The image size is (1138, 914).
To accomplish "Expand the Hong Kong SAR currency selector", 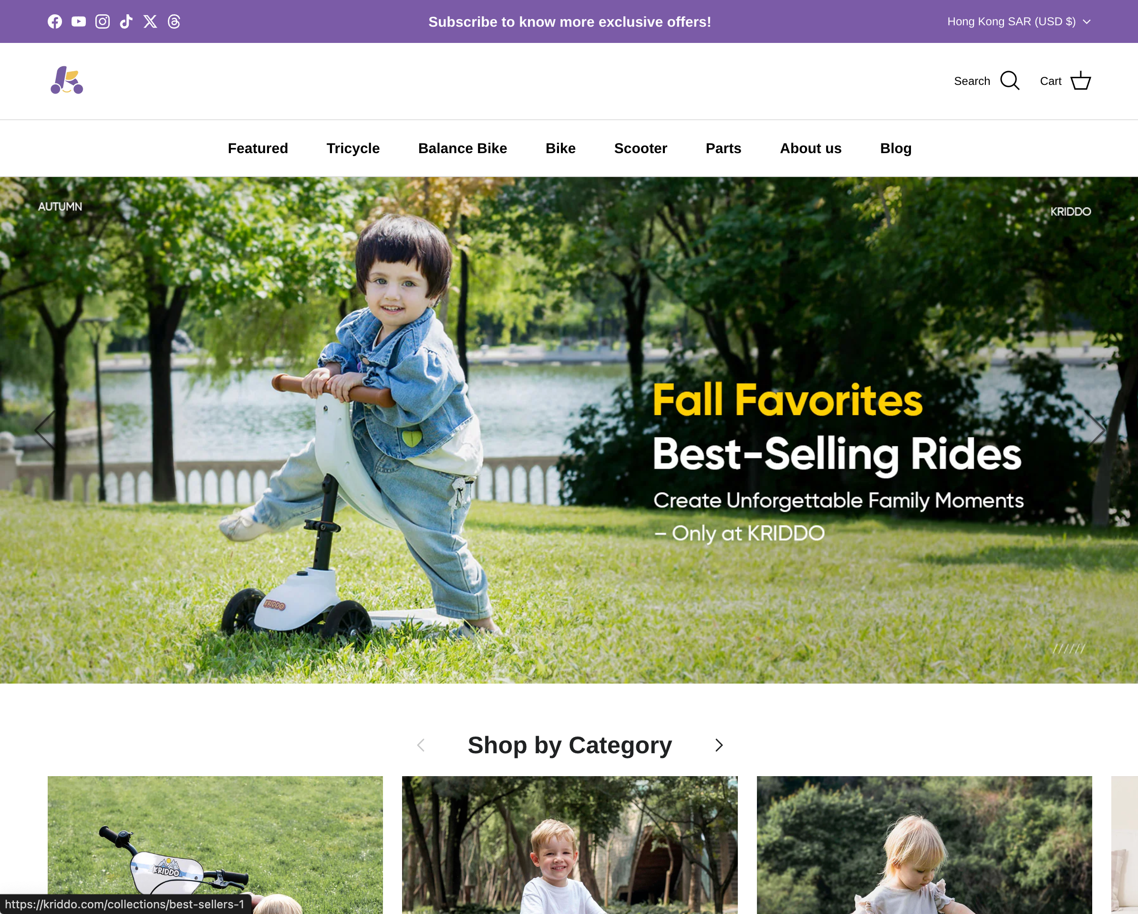I will (x=1019, y=21).
